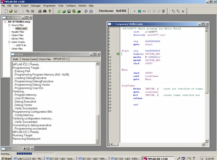This screenshot has width=217, height=160.
Task: Switch to the Version Control output tab
Action: 29,59
